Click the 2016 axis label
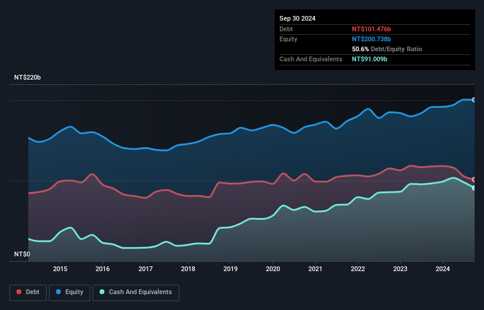 pyautogui.click(x=103, y=269)
